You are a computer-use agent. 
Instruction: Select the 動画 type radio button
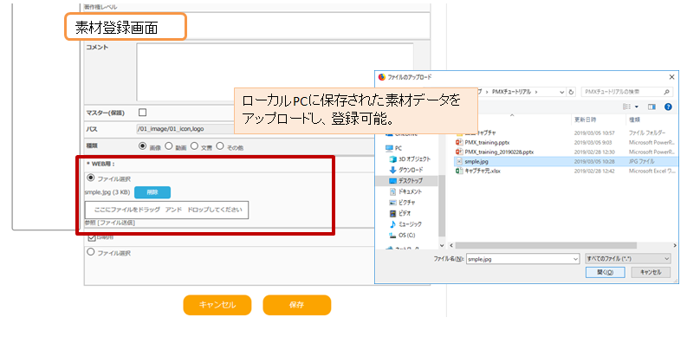pos(168,146)
